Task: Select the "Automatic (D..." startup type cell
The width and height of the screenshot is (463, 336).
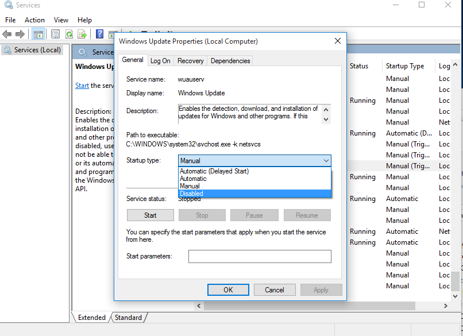Action: [x=409, y=133]
